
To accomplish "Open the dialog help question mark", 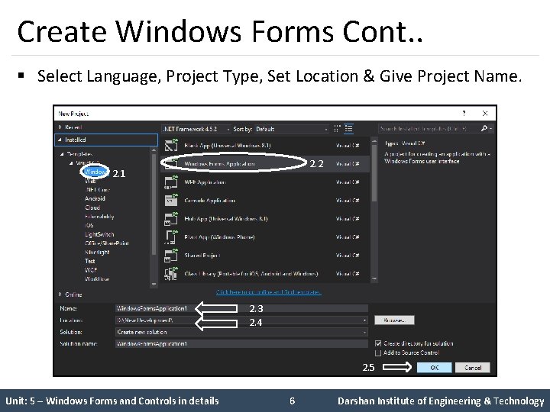I will pos(464,113).
